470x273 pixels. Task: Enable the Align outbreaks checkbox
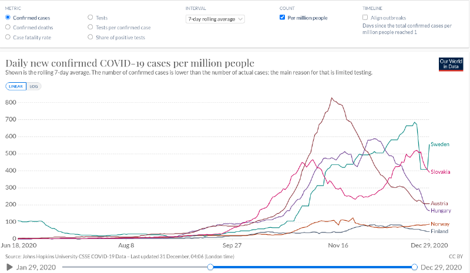[x=366, y=18]
